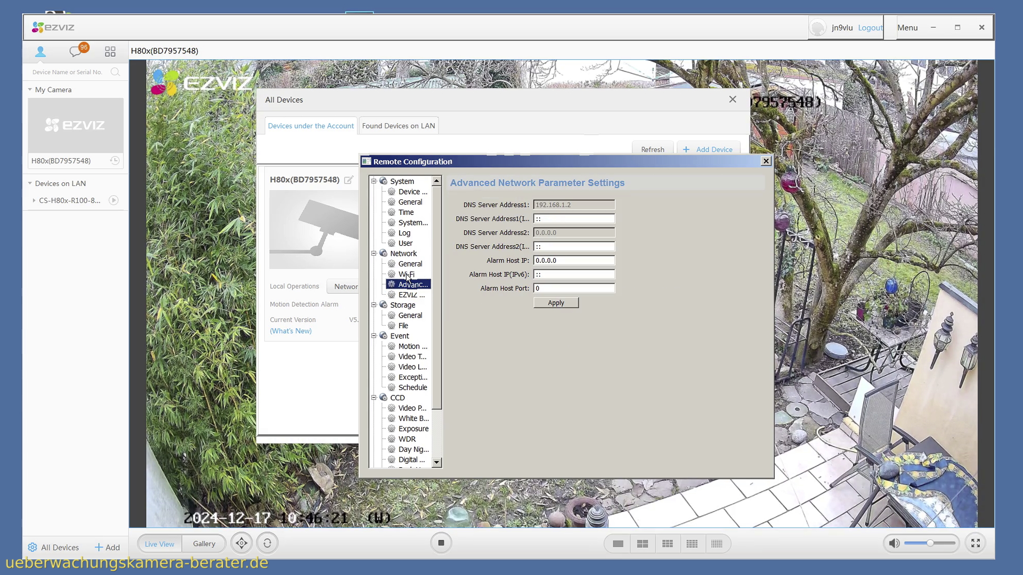Click the grid apps icon in sidebar
This screenshot has height=575, width=1023.
point(110,51)
